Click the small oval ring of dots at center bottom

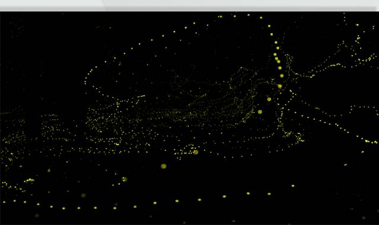tap(185, 152)
